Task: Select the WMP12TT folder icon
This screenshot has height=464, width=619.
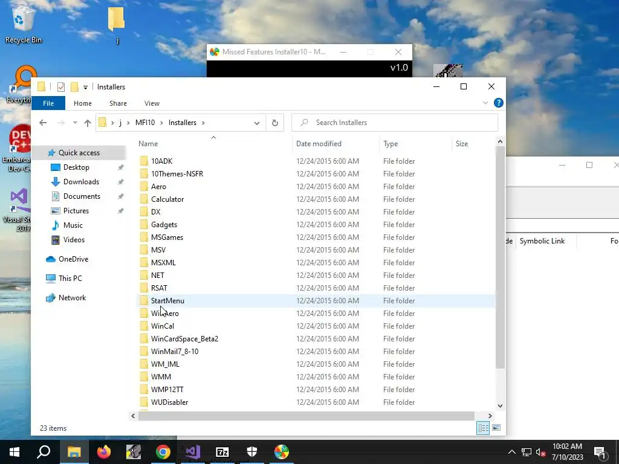Action: pyautogui.click(x=144, y=390)
